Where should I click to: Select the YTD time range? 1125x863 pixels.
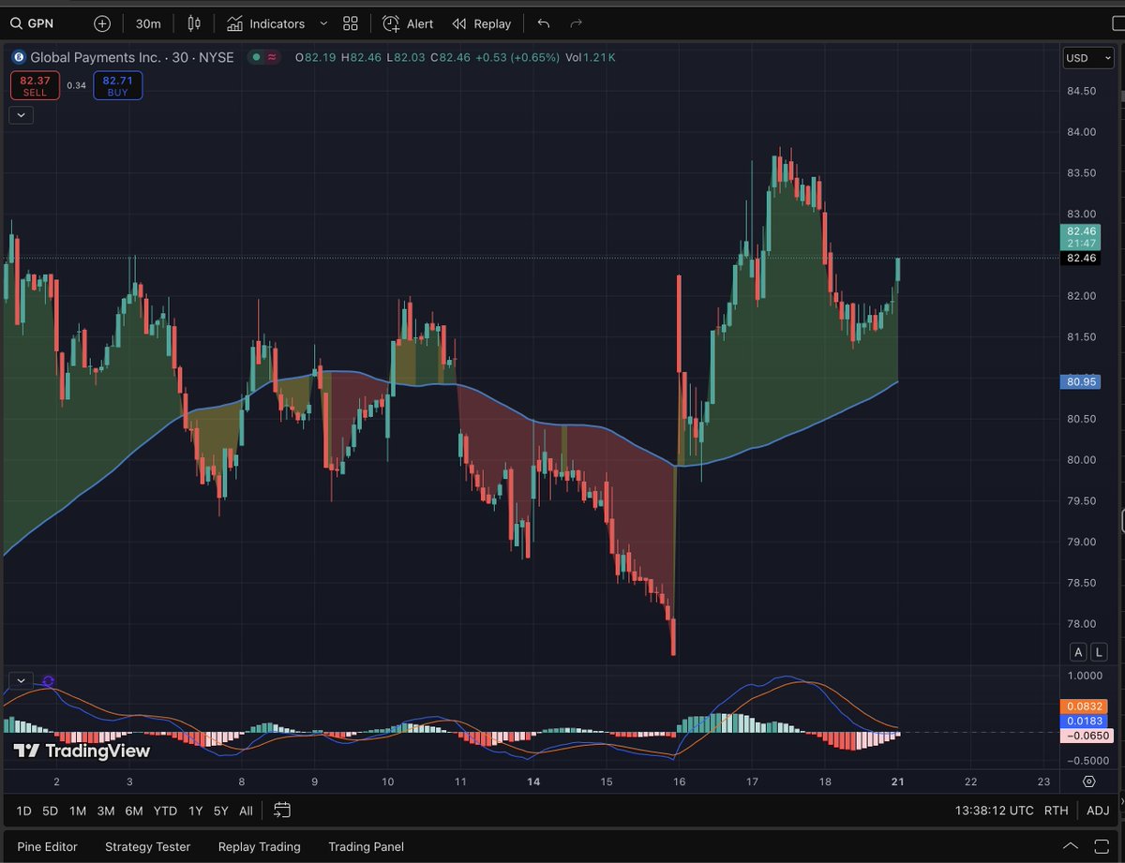[165, 811]
